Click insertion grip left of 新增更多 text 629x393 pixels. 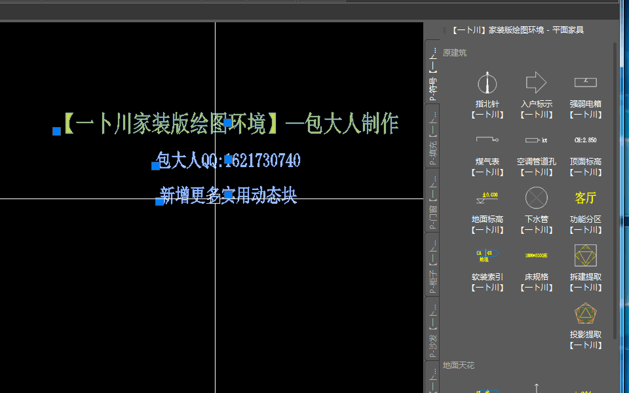159,201
